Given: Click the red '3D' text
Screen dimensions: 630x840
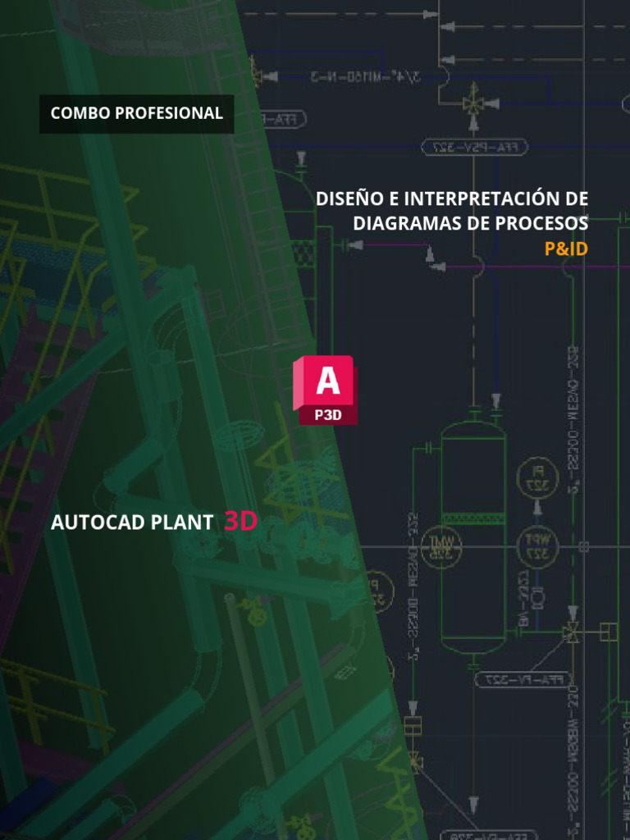Looking at the screenshot, I should point(240,521).
